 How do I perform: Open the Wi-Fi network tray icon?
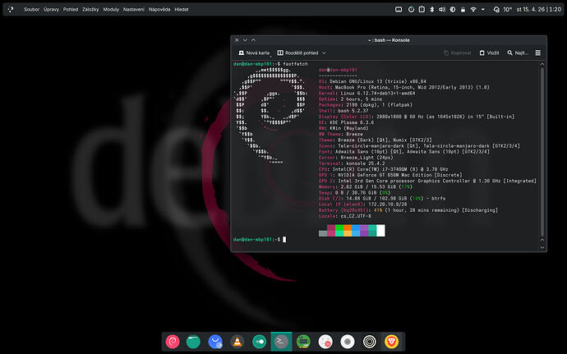473,9
